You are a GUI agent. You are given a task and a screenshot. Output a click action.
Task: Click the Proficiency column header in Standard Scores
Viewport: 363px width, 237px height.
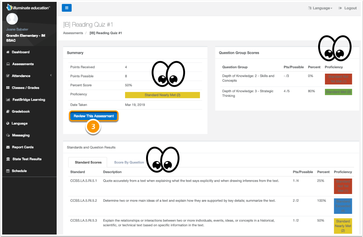(343, 172)
